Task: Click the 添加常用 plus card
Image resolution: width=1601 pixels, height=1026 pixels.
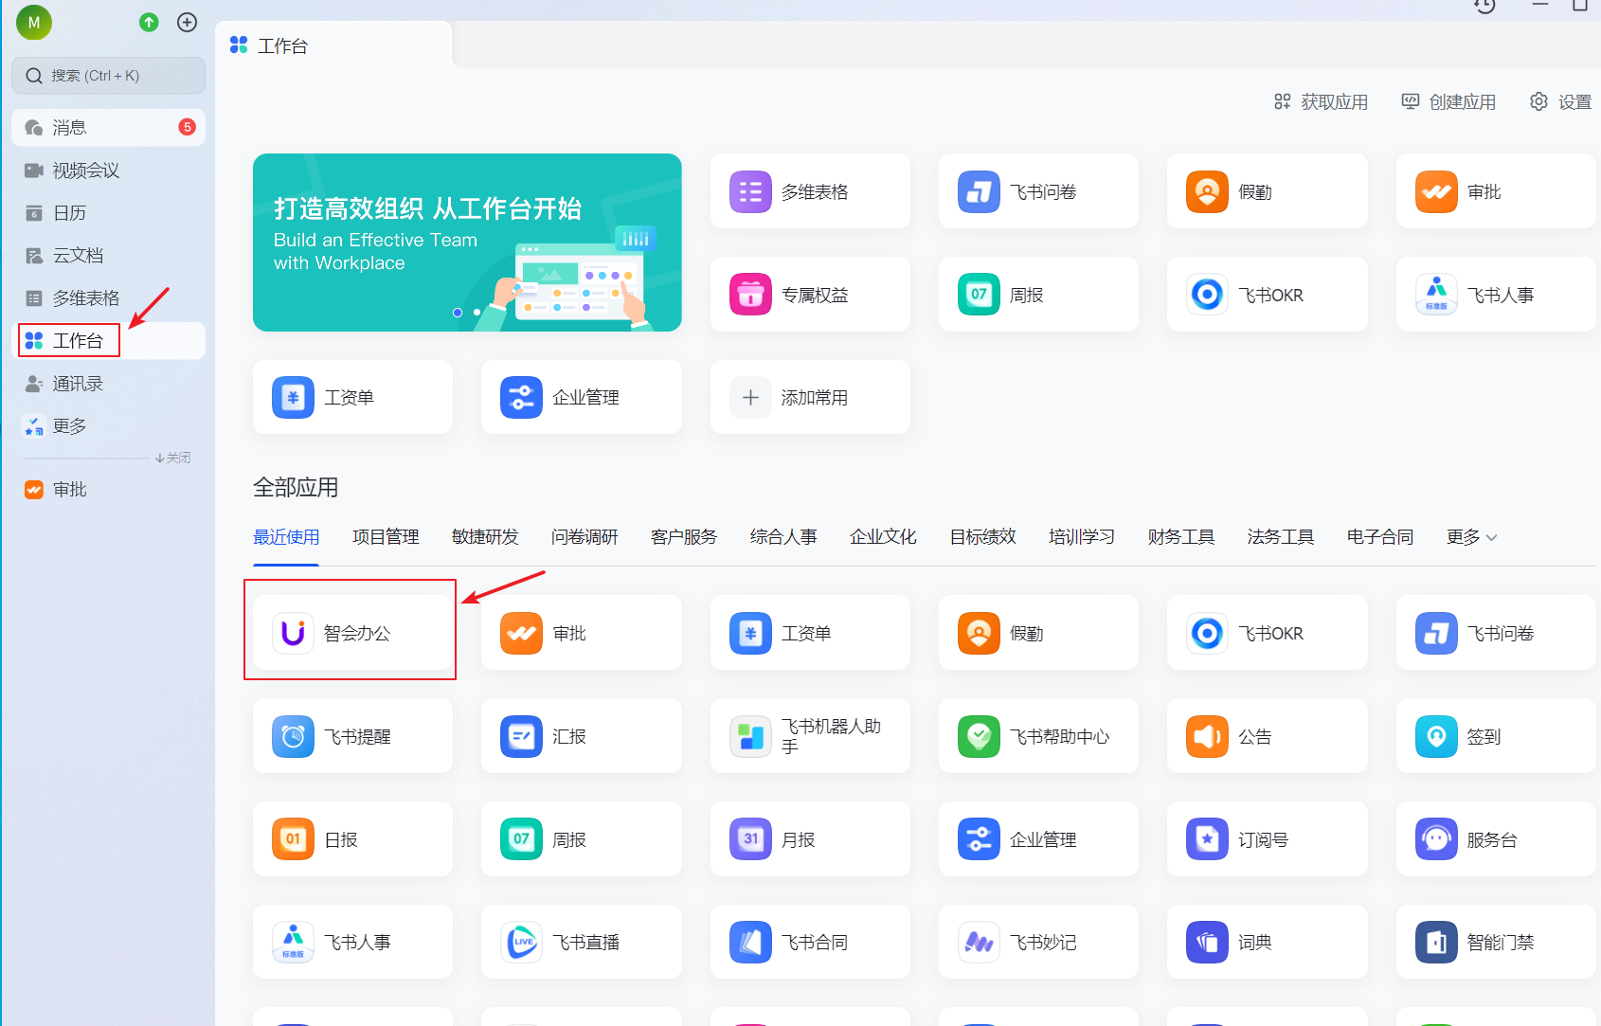Action: pyautogui.click(x=810, y=397)
